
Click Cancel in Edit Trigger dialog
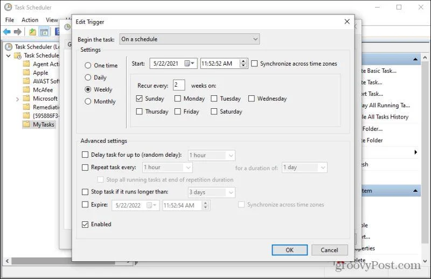pyautogui.click(x=329, y=250)
